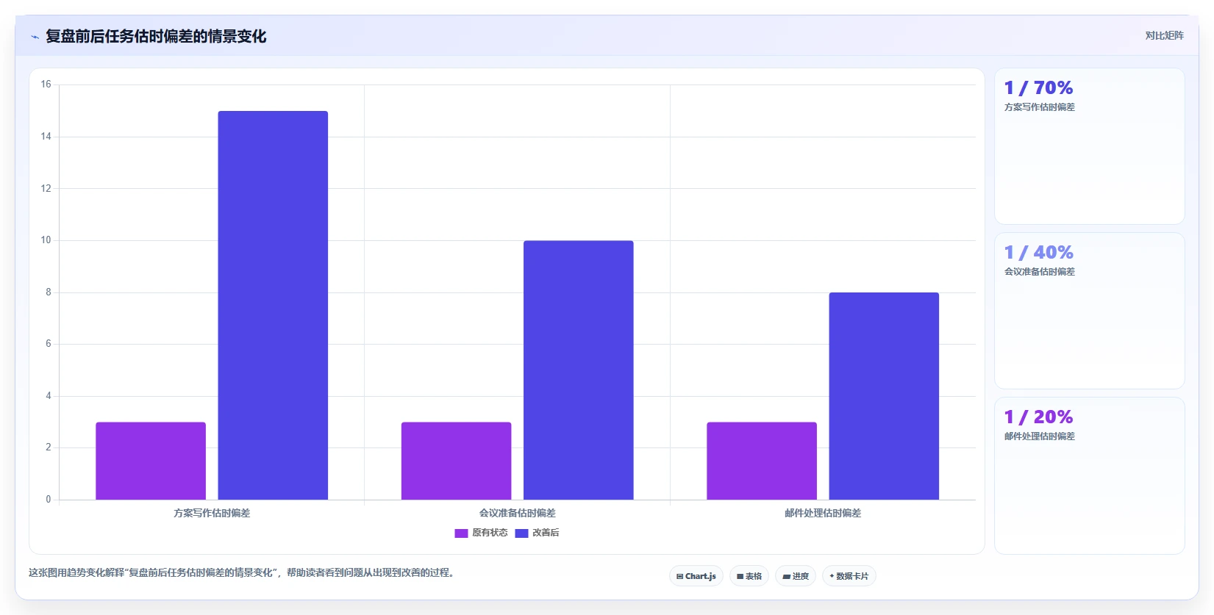Click the 1 / 40% stat value

click(1038, 253)
